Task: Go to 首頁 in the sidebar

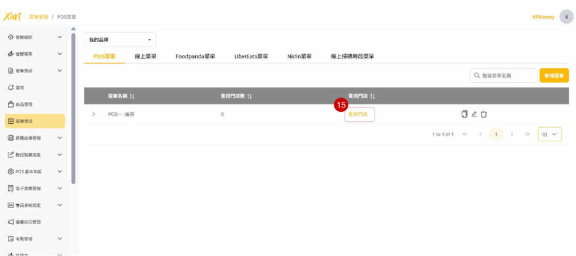Action: (20, 88)
